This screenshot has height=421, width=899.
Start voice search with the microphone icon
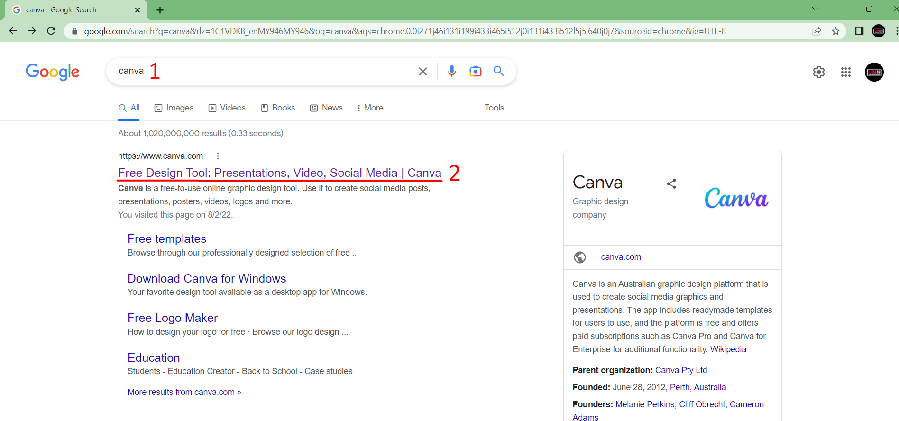[x=452, y=71]
